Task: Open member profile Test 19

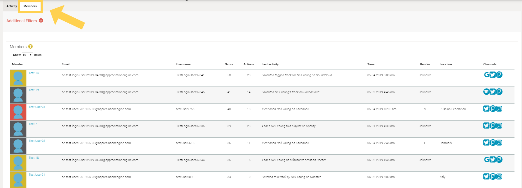Action: (x=34, y=90)
